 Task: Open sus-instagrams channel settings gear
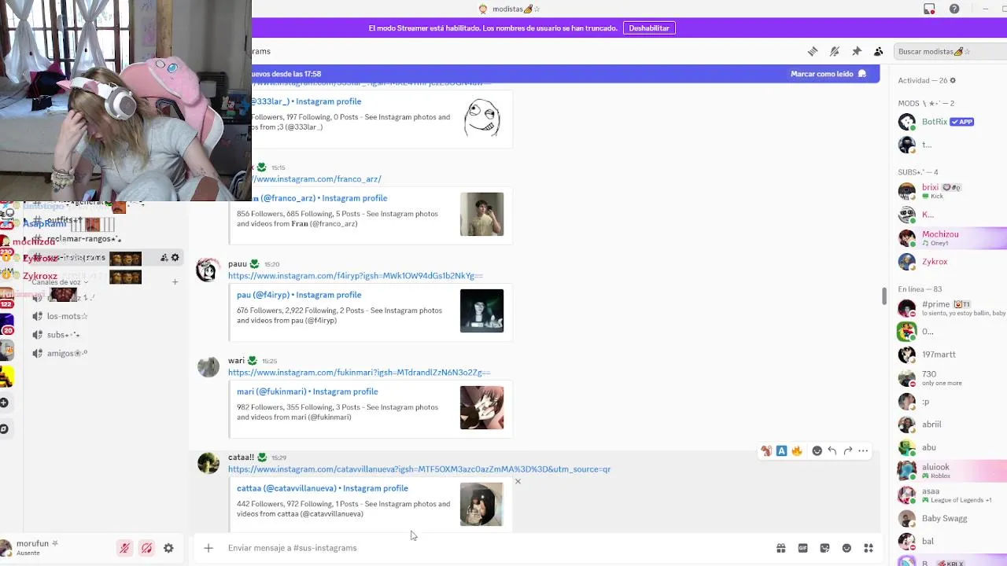click(x=175, y=258)
